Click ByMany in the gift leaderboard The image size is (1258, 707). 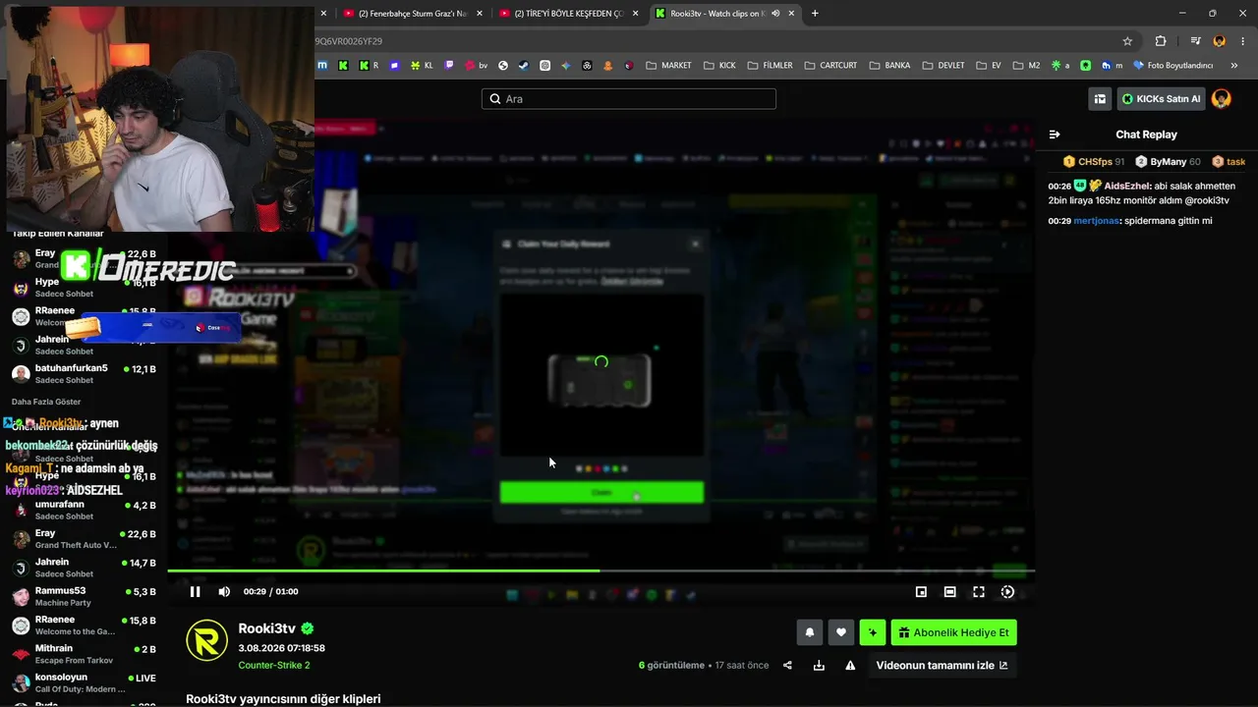pos(1168,161)
